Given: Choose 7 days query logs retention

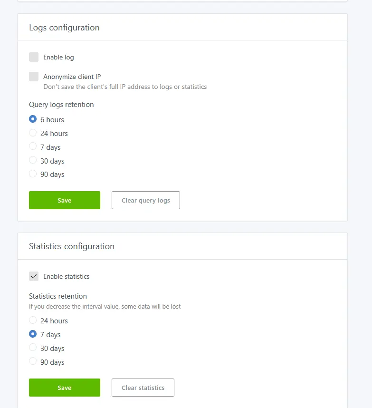Looking at the screenshot, I should 33,146.
